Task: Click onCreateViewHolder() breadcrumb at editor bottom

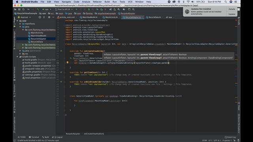Action: pyautogui.click(x=94, y=134)
